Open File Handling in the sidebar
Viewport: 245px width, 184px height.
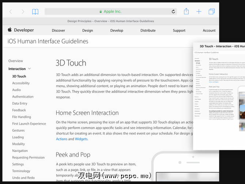coord(22,117)
